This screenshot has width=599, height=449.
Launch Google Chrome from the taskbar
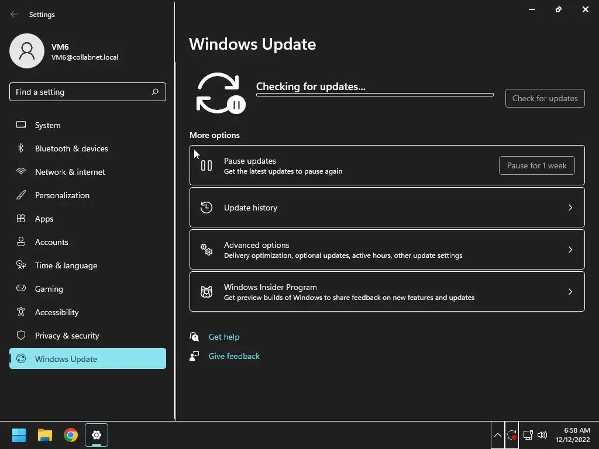(x=71, y=435)
